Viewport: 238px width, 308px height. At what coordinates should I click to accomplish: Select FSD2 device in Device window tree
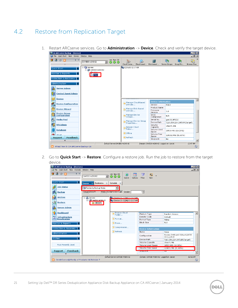coord(96,75)
